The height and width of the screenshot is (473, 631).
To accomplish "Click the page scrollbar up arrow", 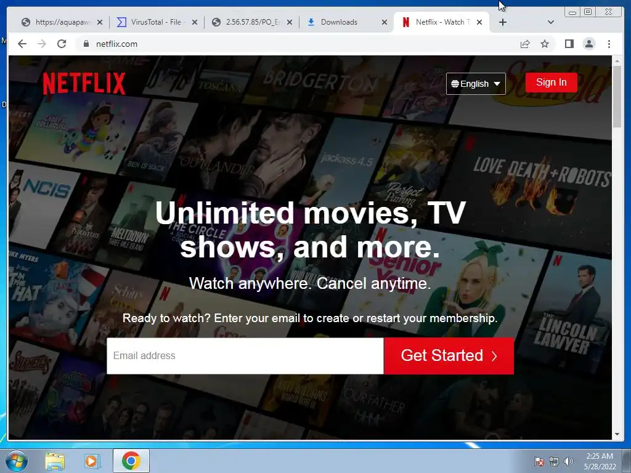I will pos(617,61).
